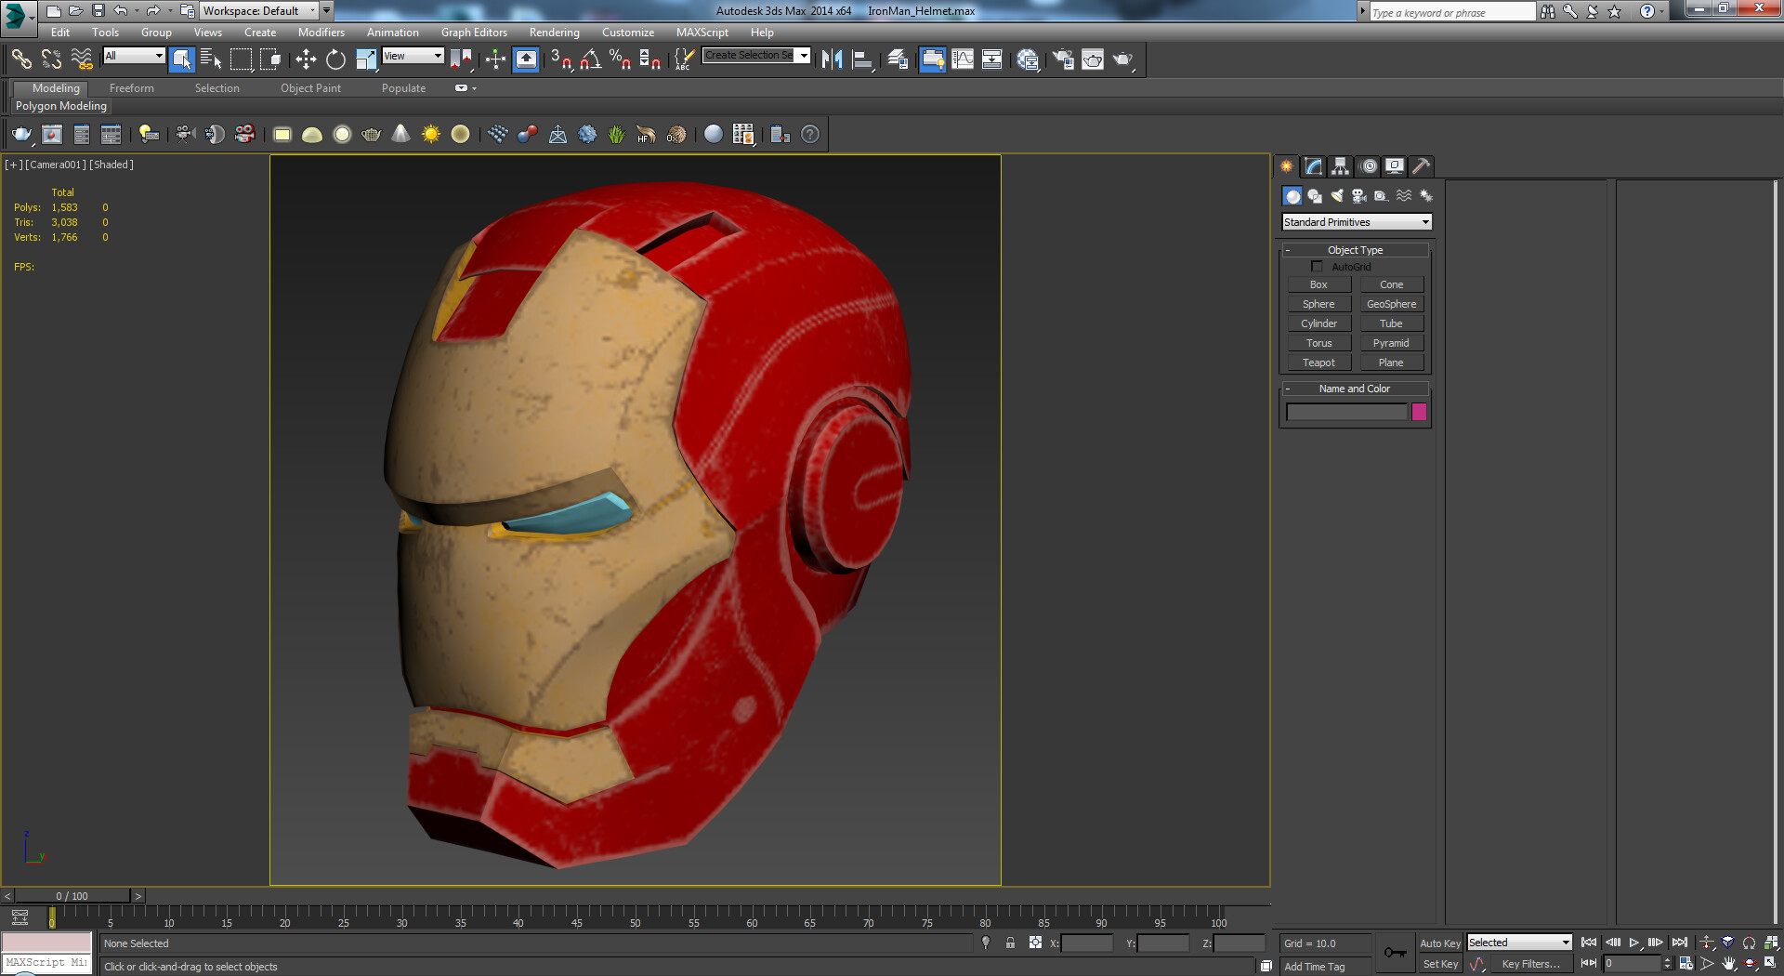Click the Align tool icon

click(863, 59)
